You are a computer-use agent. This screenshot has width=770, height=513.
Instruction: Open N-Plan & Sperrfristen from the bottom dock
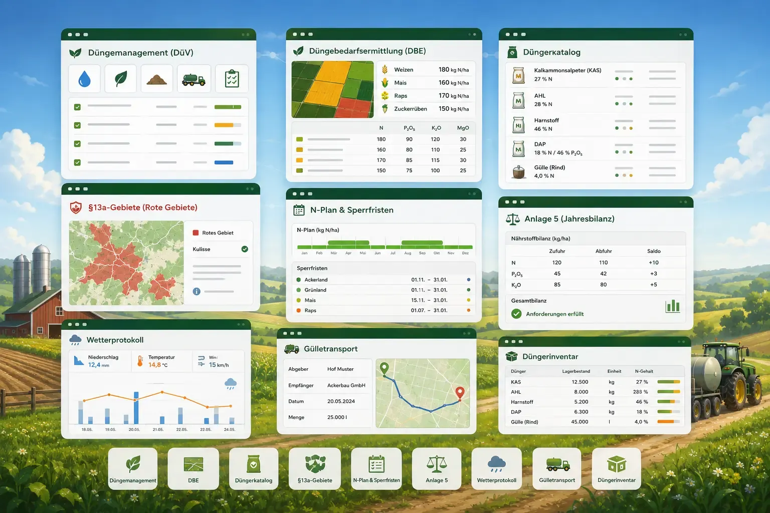point(376,469)
